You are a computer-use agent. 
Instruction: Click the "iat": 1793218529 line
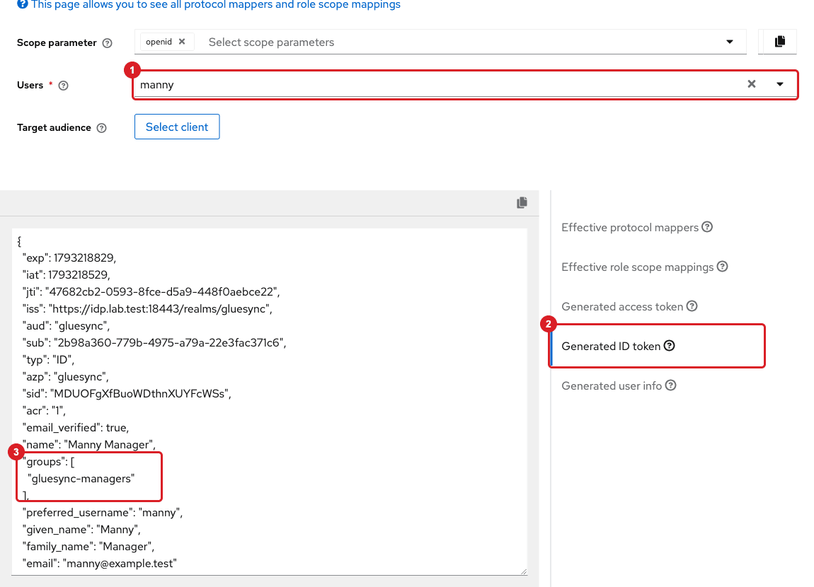point(67,275)
